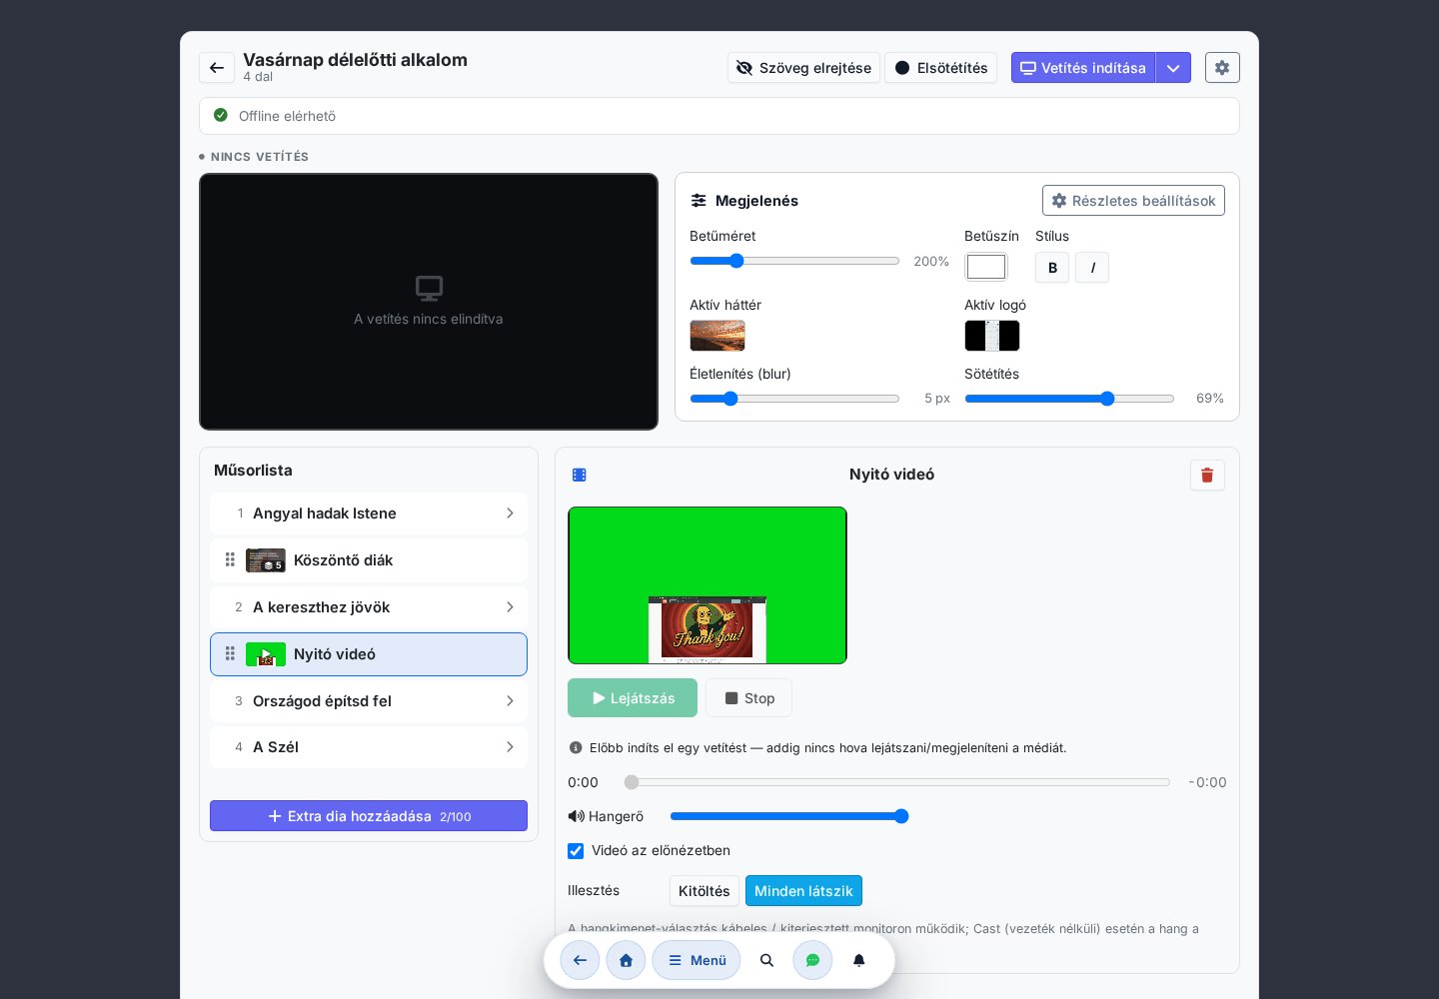Toggle italic style I button

point(1092,268)
